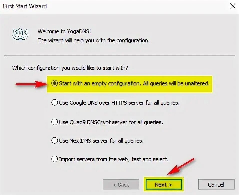Click the Import servers from the web label text
Viewport: 239px width, 195px height.
click(114, 159)
